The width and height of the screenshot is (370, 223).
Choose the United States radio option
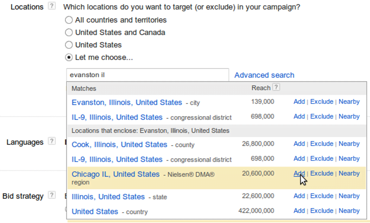pos(69,45)
